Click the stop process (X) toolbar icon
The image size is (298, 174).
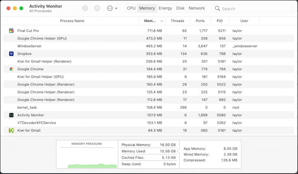pyautogui.click(x=85, y=8)
